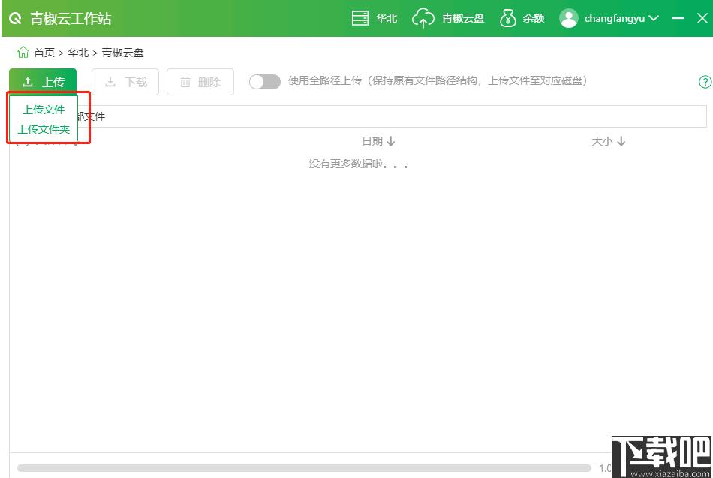The width and height of the screenshot is (713, 478).
Task: Click the 青椒云工作站 logo icon
Action: (x=15, y=19)
